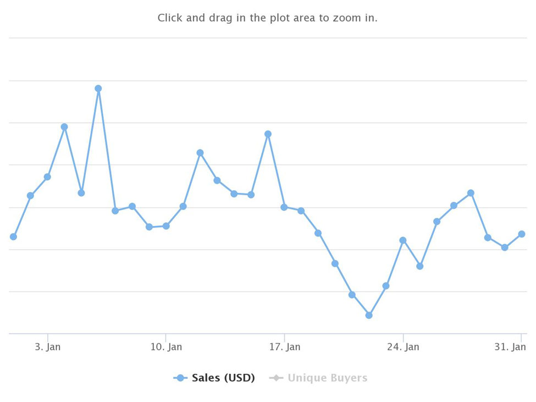The width and height of the screenshot is (536, 402).
Task: Click the '17. Jan' x-axis label
Action: pyautogui.click(x=285, y=347)
